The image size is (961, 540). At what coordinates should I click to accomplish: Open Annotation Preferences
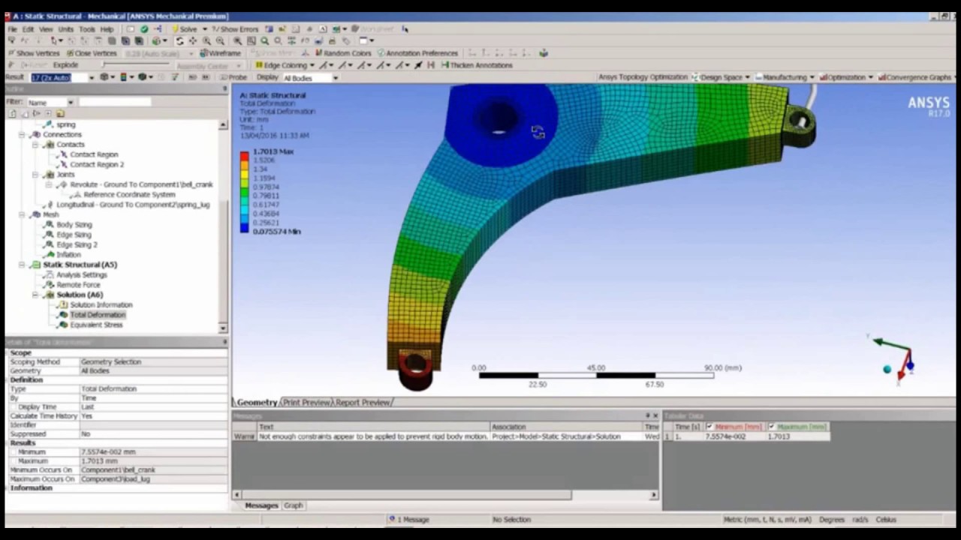pos(417,53)
